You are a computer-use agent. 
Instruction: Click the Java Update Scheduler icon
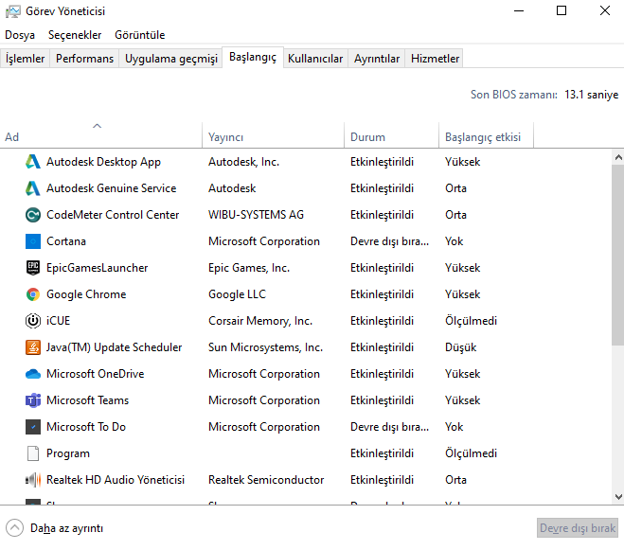tap(33, 347)
